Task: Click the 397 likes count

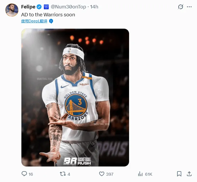Action: [109, 174]
